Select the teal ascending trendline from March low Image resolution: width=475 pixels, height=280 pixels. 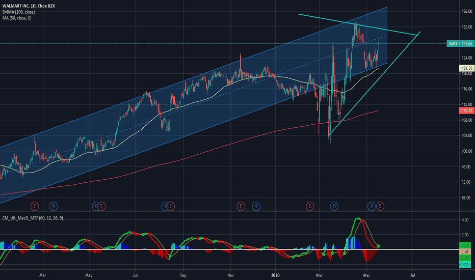click(x=374, y=83)
